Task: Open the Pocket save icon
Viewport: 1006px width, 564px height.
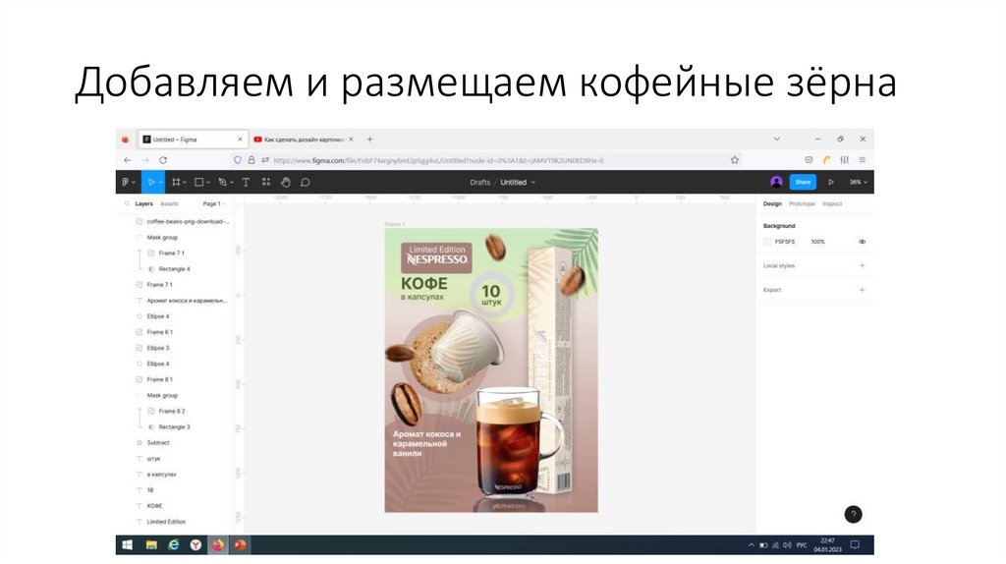Action: click(809, 160)
